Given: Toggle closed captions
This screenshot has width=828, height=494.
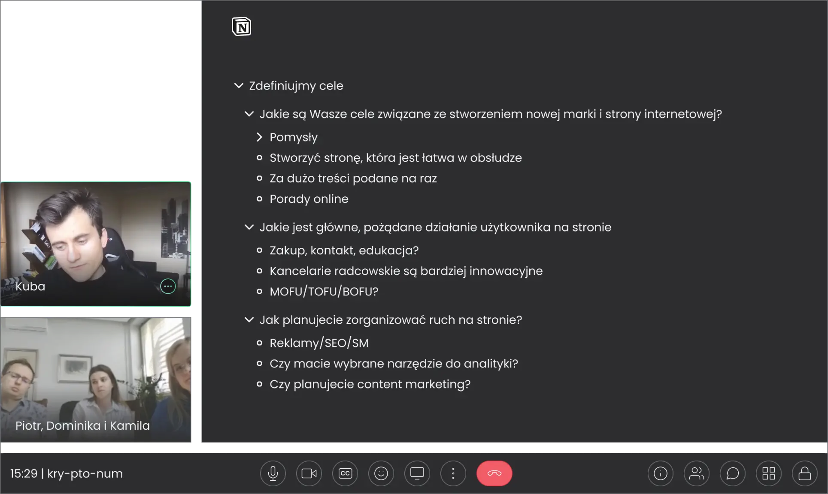Looking at the screenshot, I should pos(345,473).
